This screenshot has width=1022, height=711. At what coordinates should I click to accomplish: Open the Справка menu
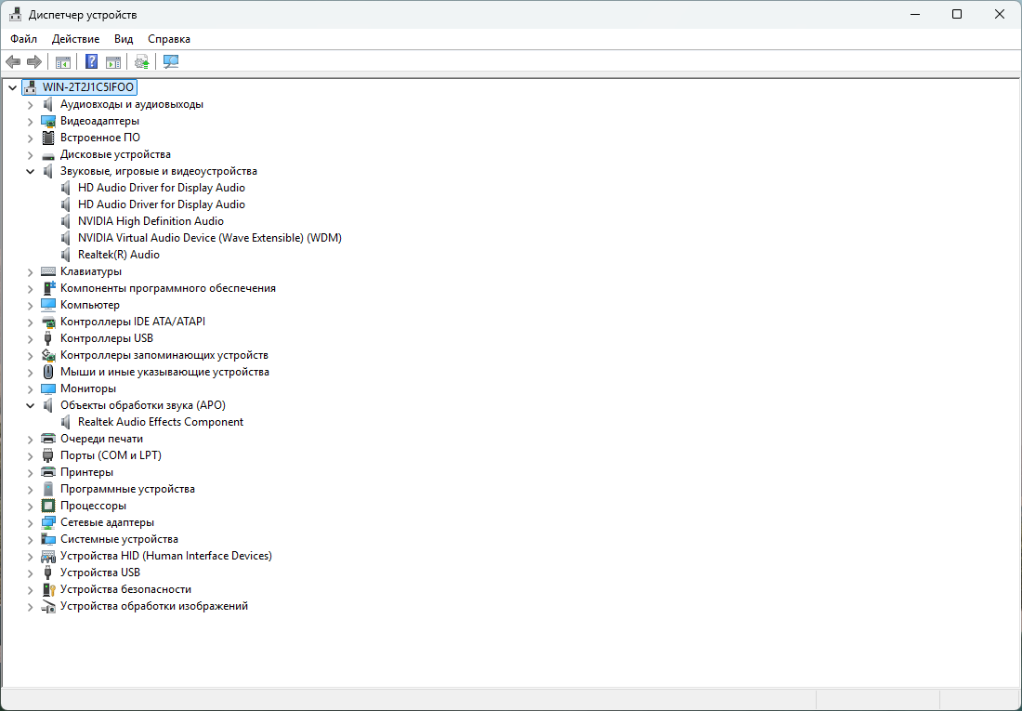coord(169,39)
